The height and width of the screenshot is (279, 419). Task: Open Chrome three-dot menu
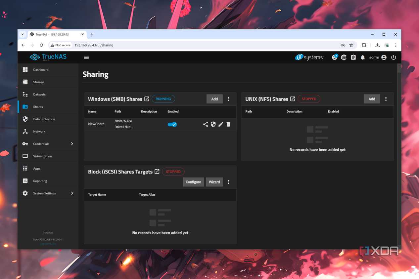(396, 45)
